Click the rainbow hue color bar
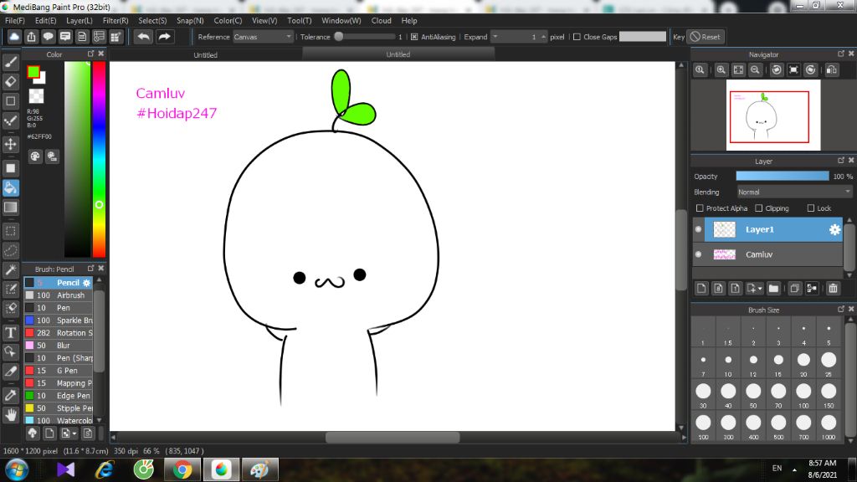The height and width of the screenshot is (482, 857). point(99,159)
